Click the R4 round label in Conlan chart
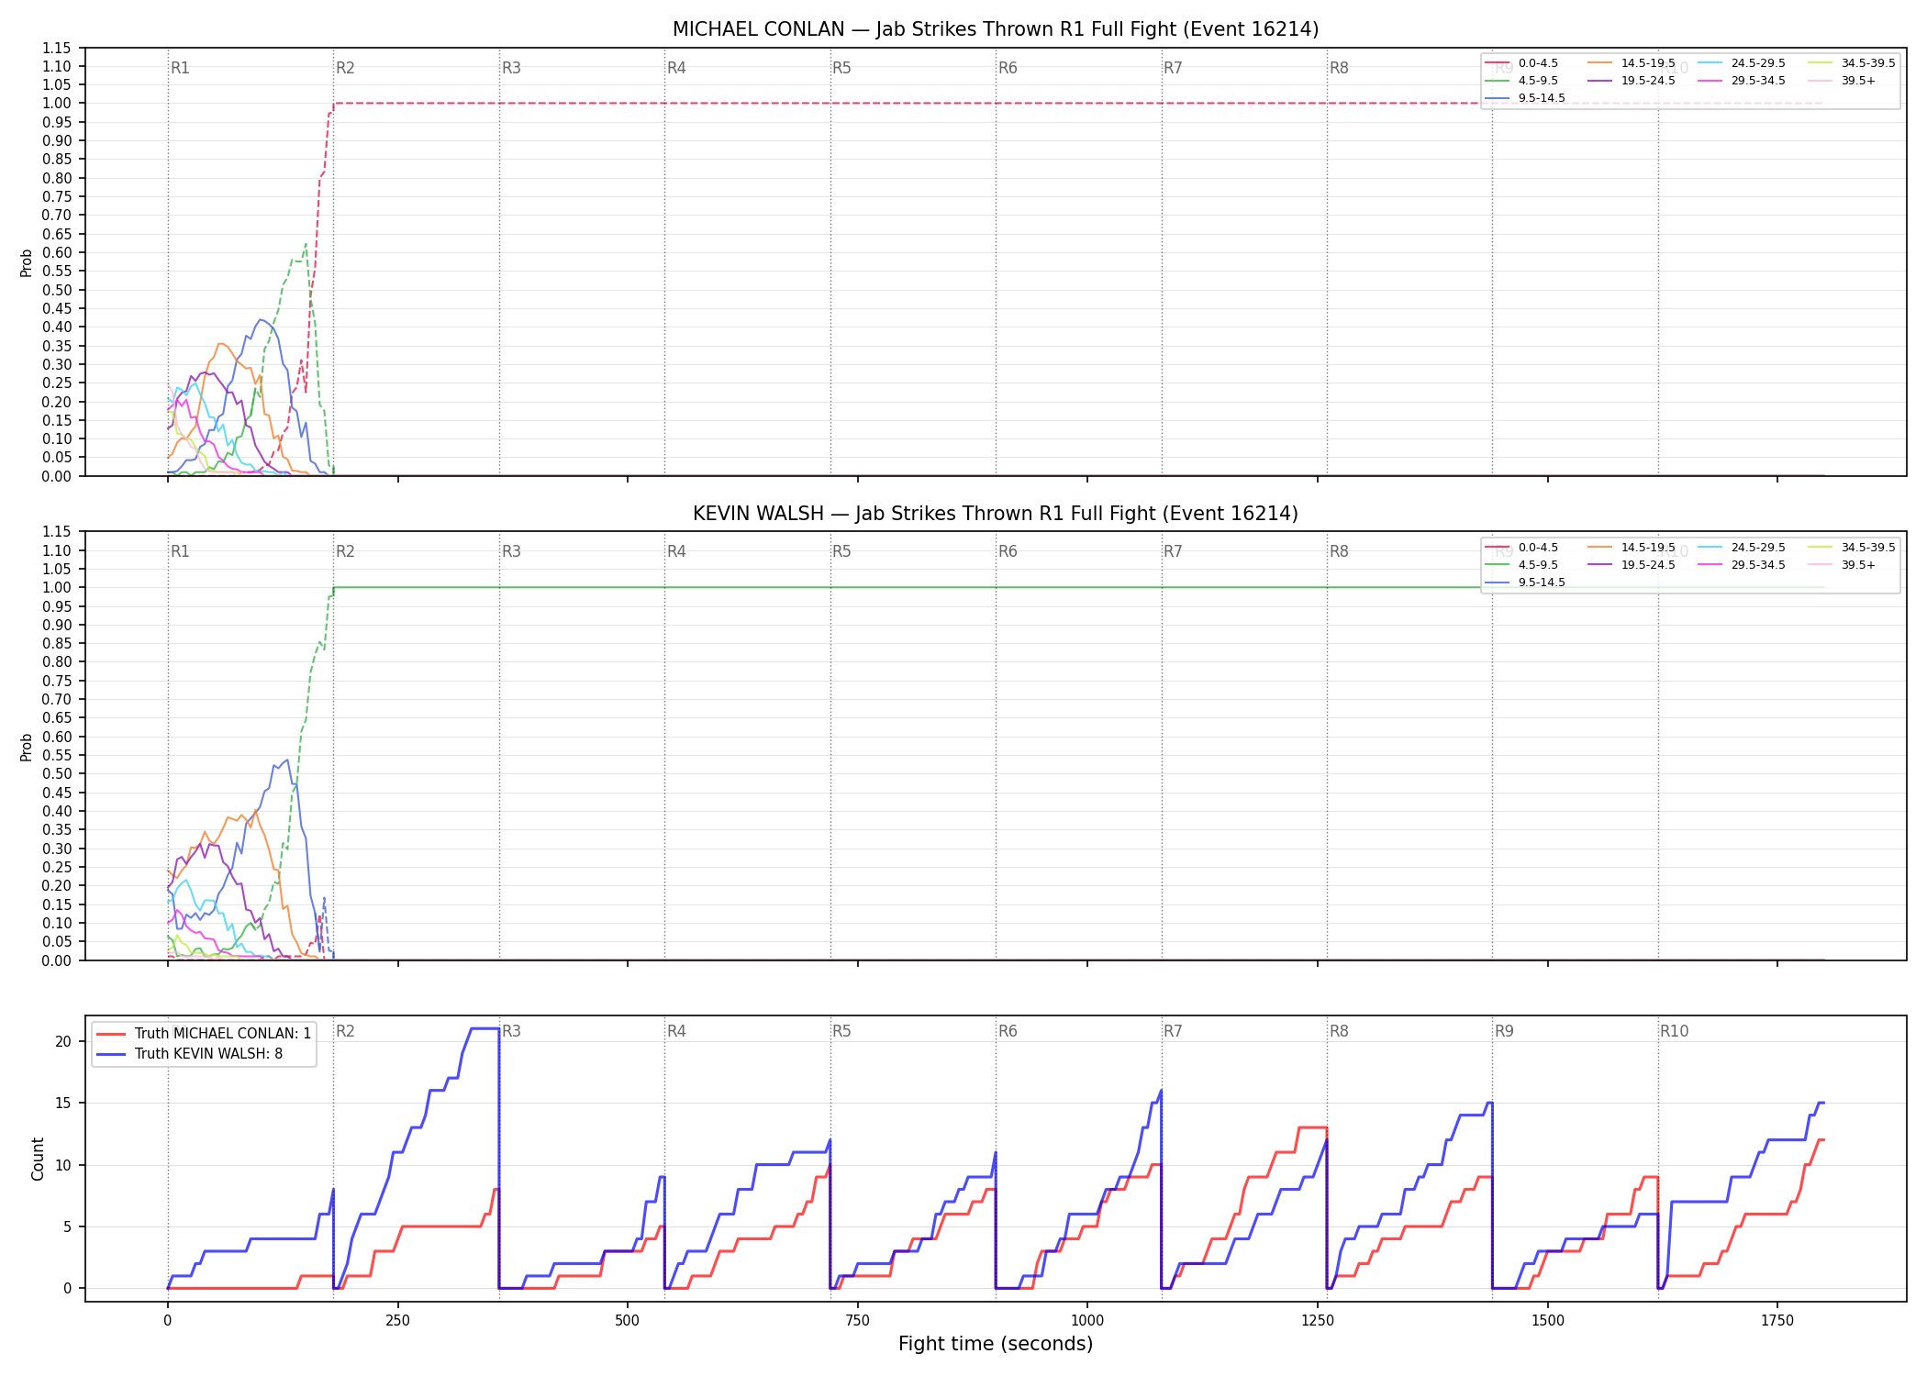This screenshot has height=1376, width=1927. coord(676,68)
